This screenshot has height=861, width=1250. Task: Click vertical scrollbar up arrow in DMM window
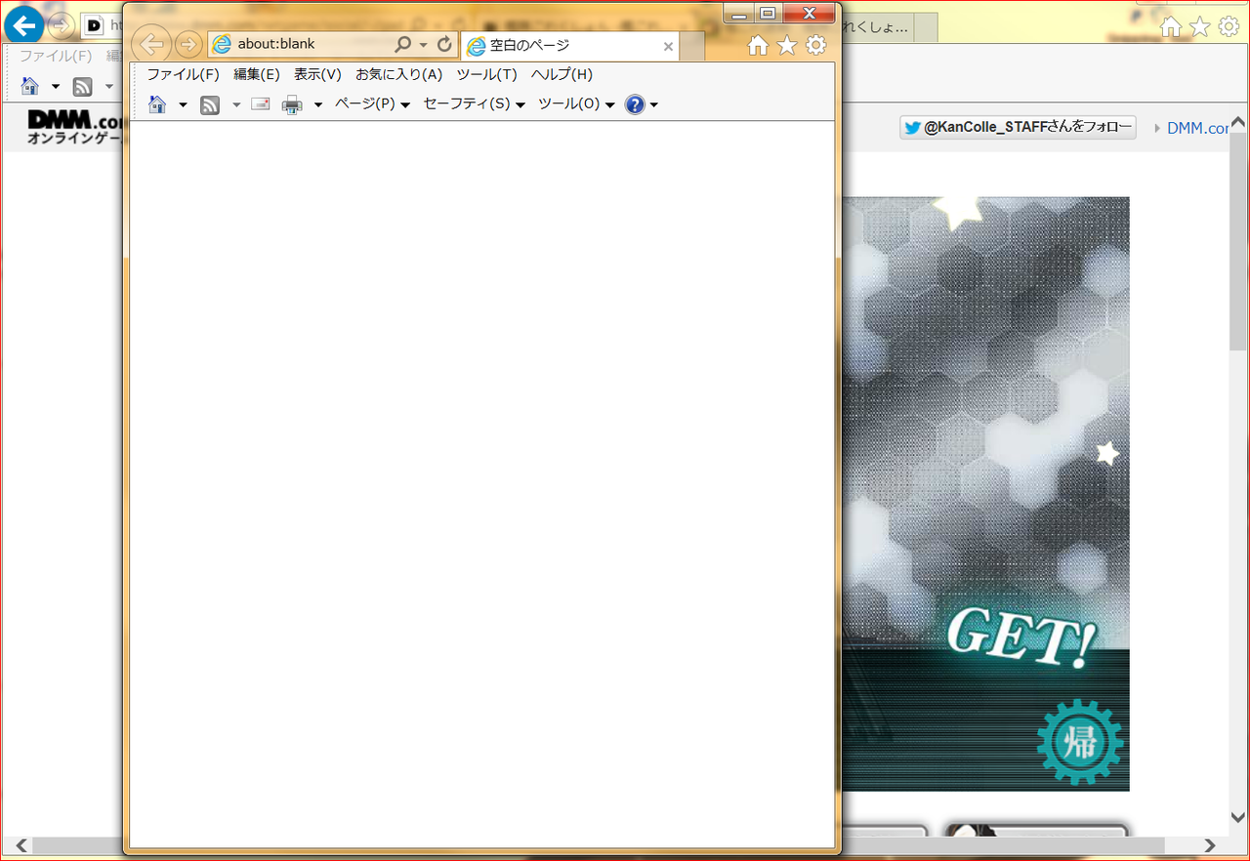(x=1238, y=124)
